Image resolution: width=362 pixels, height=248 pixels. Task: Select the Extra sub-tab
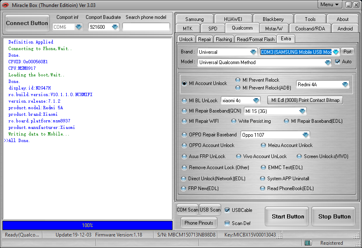tap(286, 39)
